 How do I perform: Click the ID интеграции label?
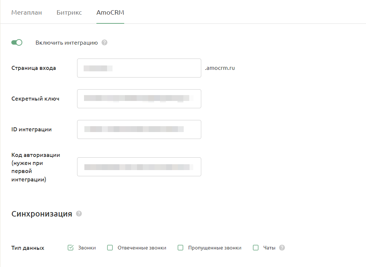[x=31, y=129]
